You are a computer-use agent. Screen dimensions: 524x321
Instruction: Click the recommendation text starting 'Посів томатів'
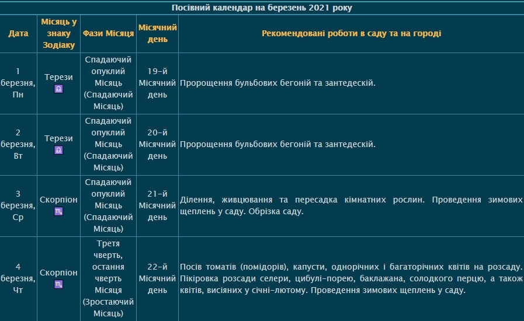point(351,278)
